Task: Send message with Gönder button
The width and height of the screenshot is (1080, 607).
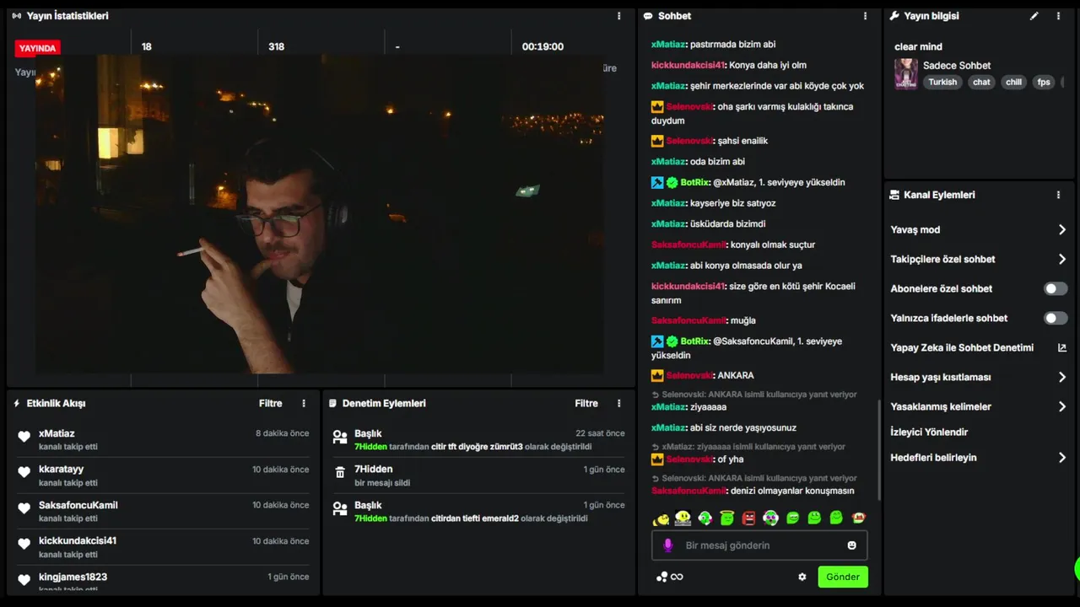Action: tap(843, 577)
